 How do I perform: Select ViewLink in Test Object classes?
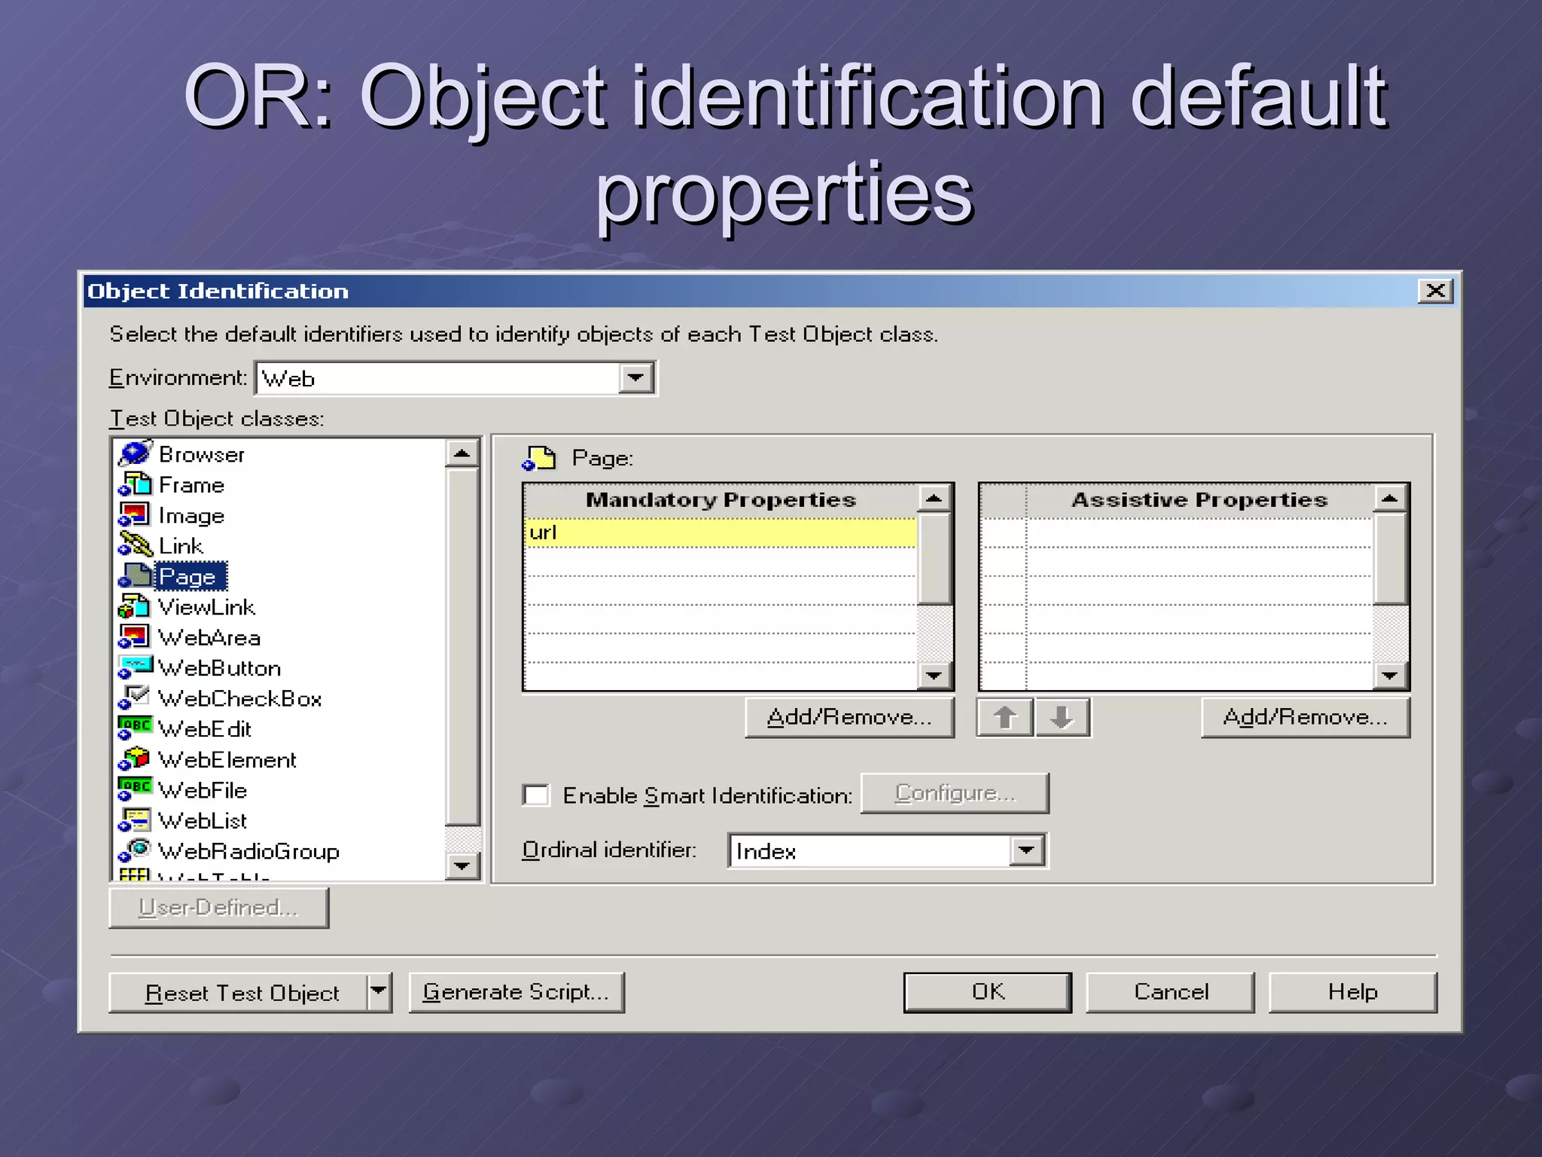(x=206, y=607)
